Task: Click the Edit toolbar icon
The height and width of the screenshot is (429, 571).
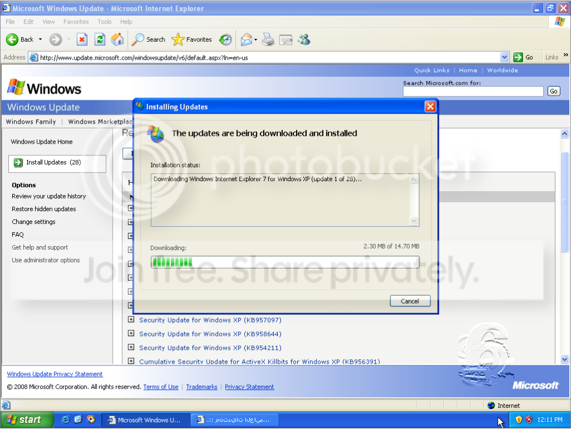Action: click(x=286, y=40)
